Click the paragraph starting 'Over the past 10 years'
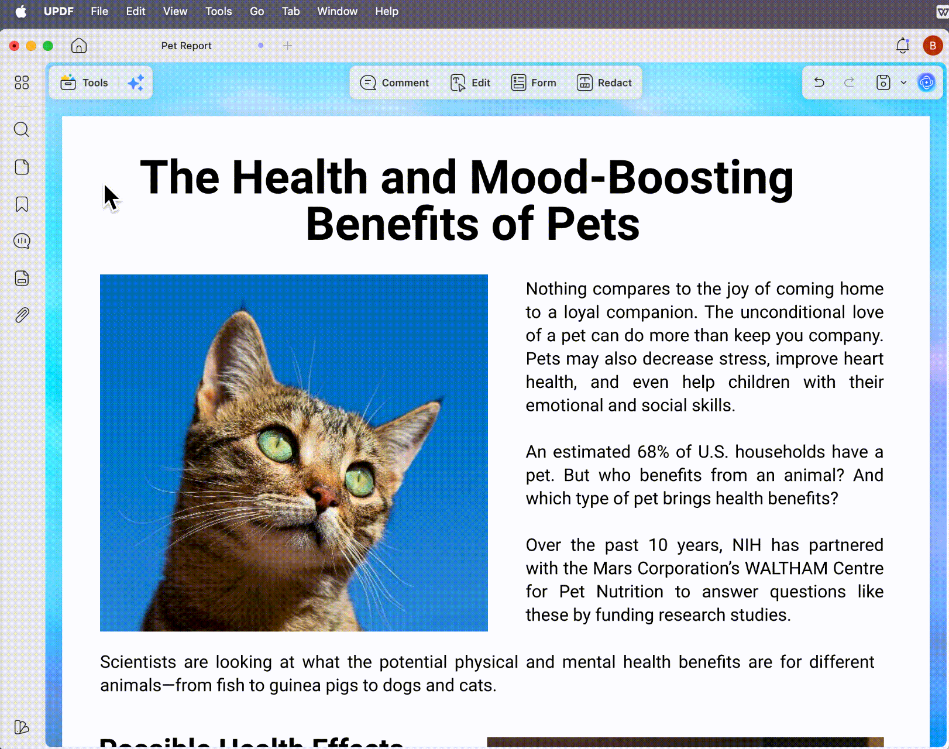The width and height of the screenshot is (949, 749). 704,580
